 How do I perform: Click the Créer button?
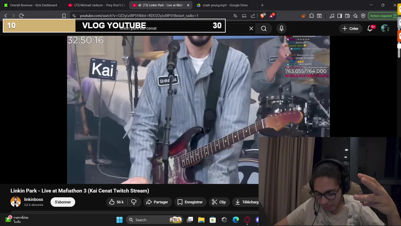coord(350,29)
